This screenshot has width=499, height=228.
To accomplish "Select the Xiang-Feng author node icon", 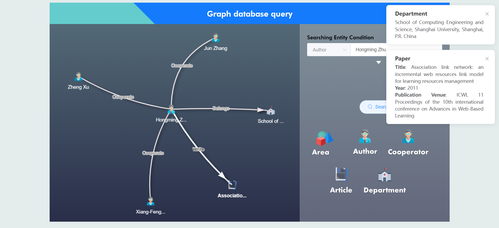I will pyautogui.click(x=150, y=201).
